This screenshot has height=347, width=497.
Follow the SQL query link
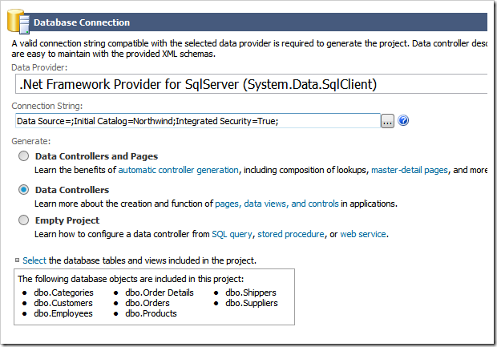(232, 234)
